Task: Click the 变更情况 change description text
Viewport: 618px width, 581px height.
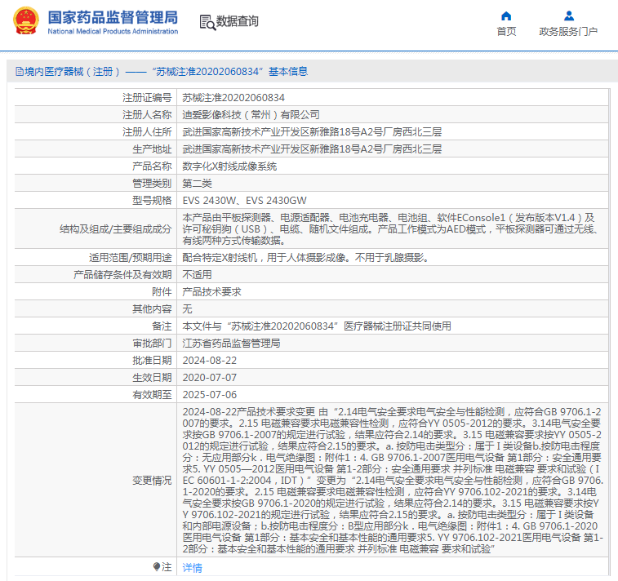Action: 393,480
